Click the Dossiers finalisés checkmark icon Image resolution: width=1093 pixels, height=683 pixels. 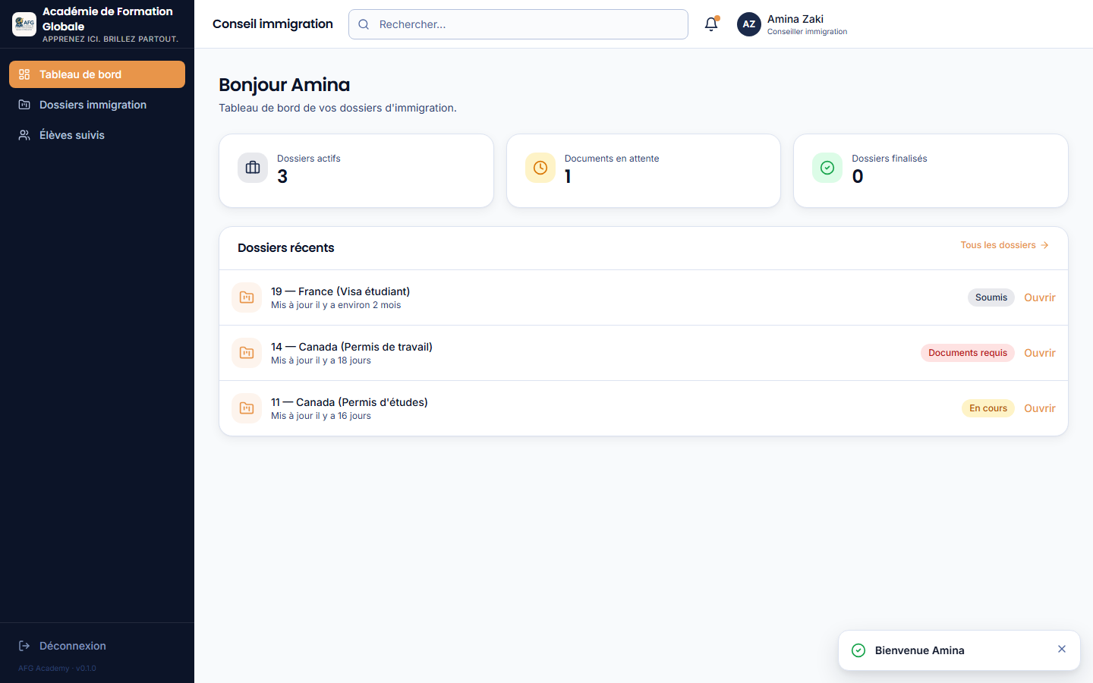827,168
